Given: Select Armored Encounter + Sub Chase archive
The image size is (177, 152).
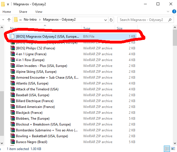Looking at the screenshot, I should (x=73, y=78).
